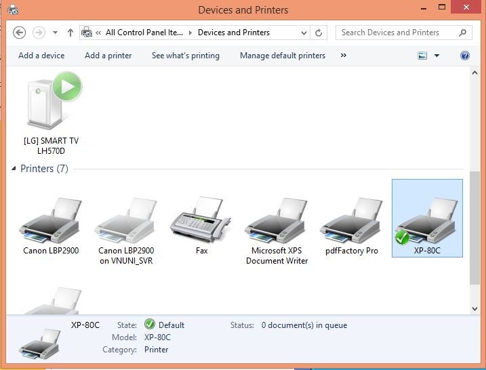Click the Category value Printer
Image resolution: width=486 pixels, height=370 pixels.
[x=156, y=349]
